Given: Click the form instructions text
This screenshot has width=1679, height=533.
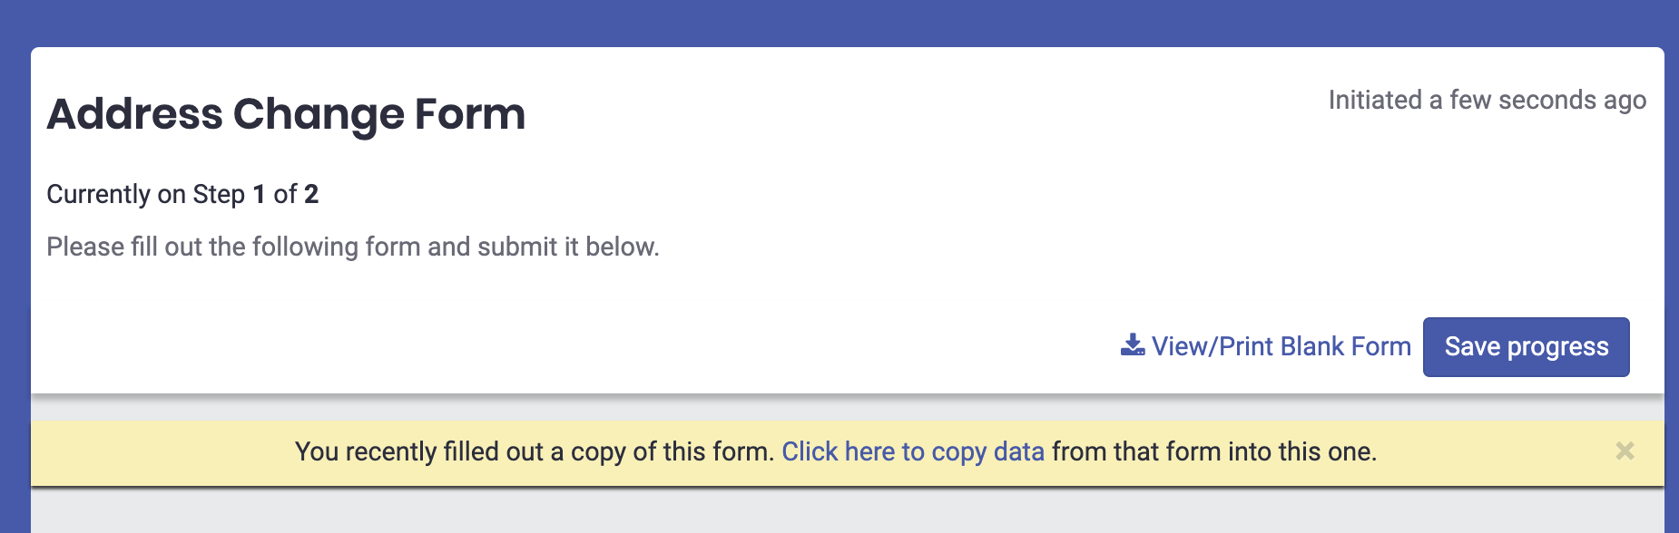Looking at the screenshot, I should click(354, 246).
